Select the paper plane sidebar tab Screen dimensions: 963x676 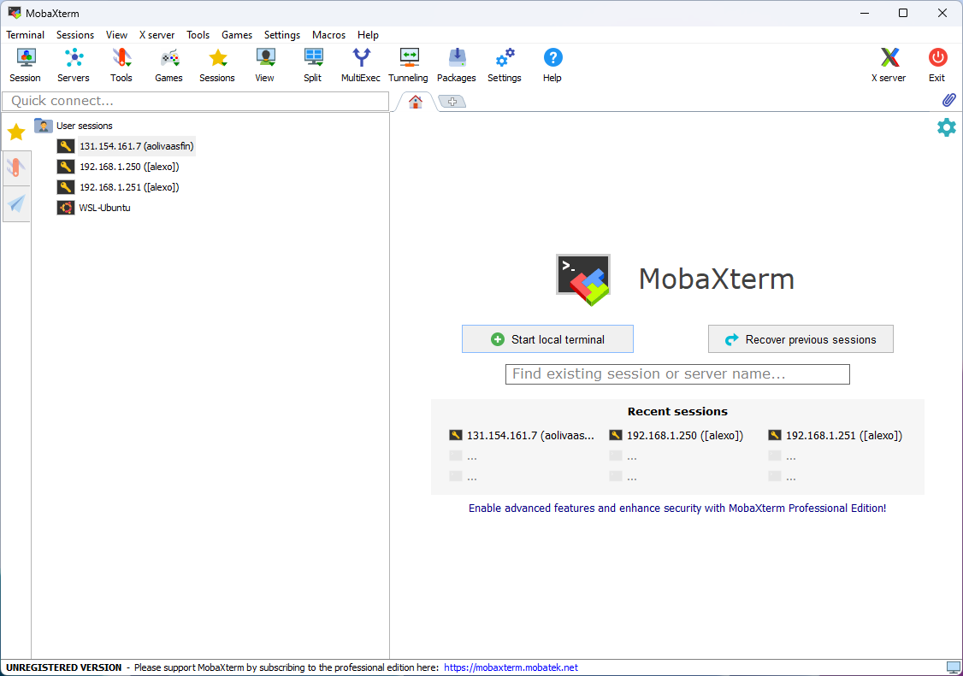[16, 203]
